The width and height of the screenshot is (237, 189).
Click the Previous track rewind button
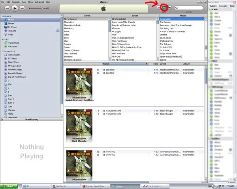(x=6, y=8)
